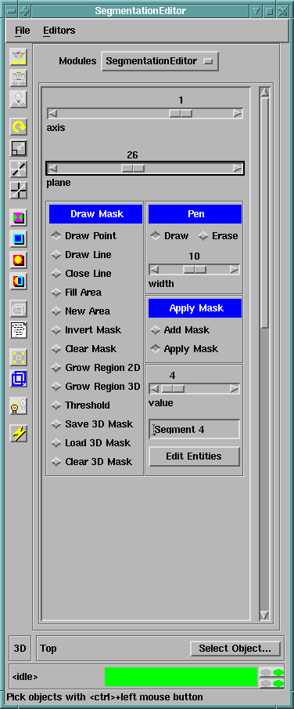The width and height of the screenshot is (294, 709).
Task: Click the text document page icon
Action: tap(19, 330)
